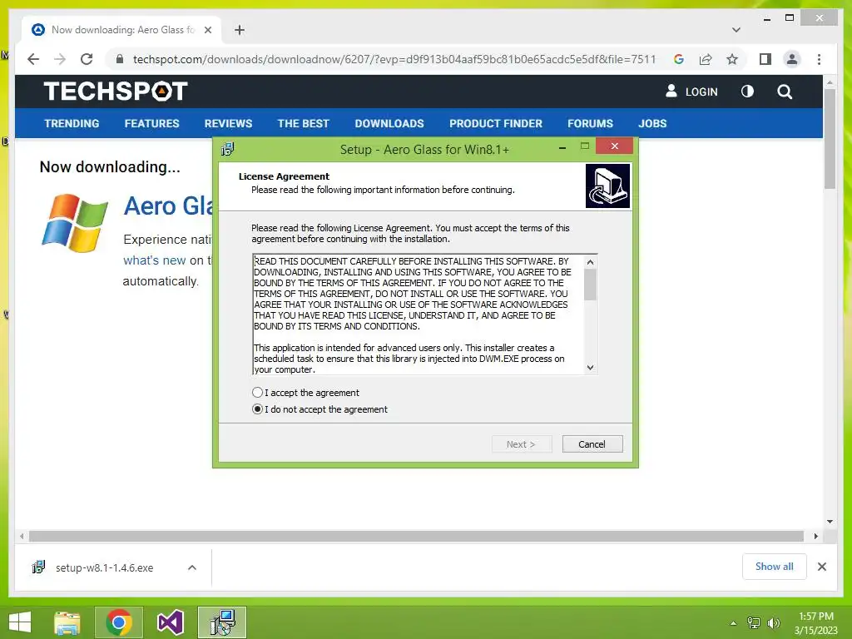Close the "Now downloading" tab
Image resolution: width=852 pixels, height=639 pixels.
click(207, 30)
